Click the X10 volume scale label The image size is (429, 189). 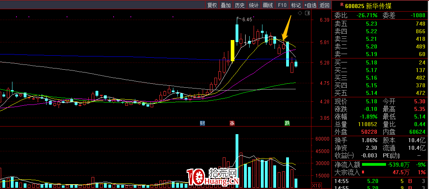316,186
